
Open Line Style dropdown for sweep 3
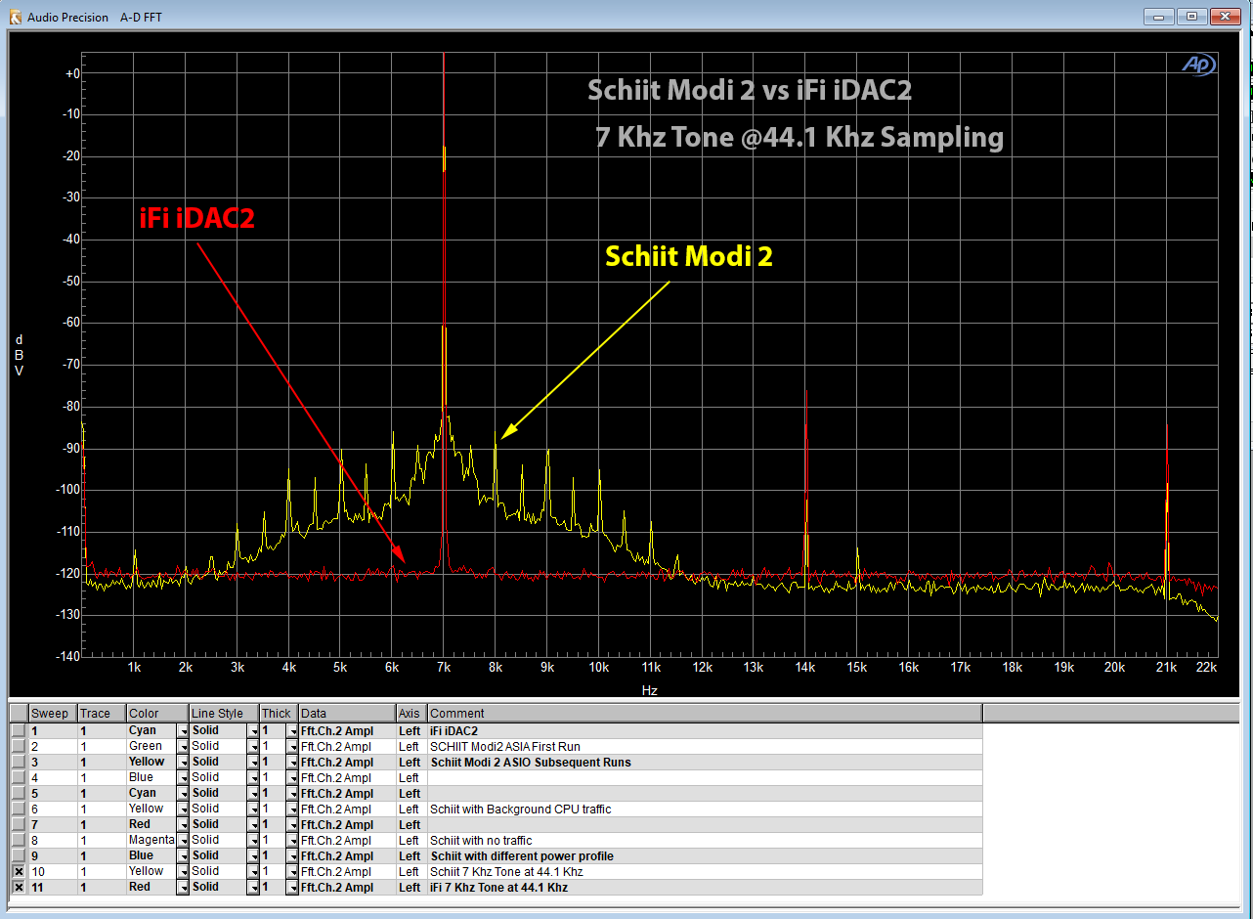(x=253, y=762)
